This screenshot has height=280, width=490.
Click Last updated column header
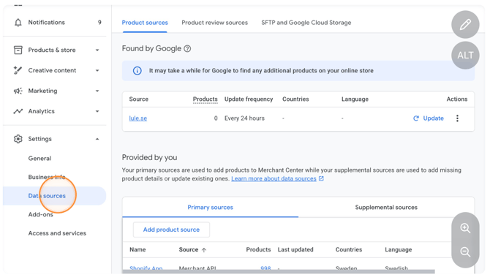[x=295, y=250]
